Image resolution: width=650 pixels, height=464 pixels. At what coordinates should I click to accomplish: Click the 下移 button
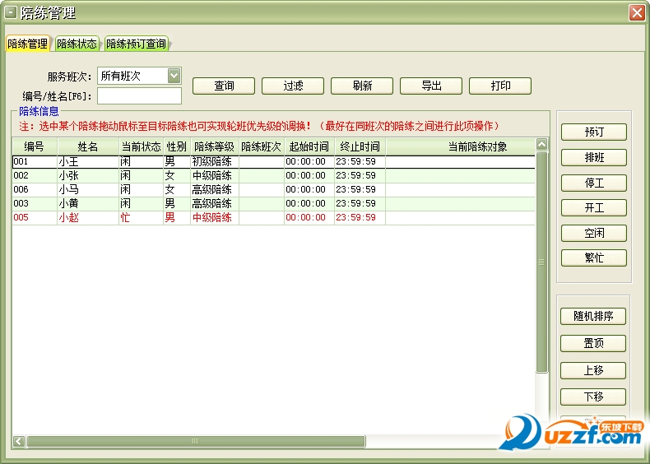click(593, 397)
